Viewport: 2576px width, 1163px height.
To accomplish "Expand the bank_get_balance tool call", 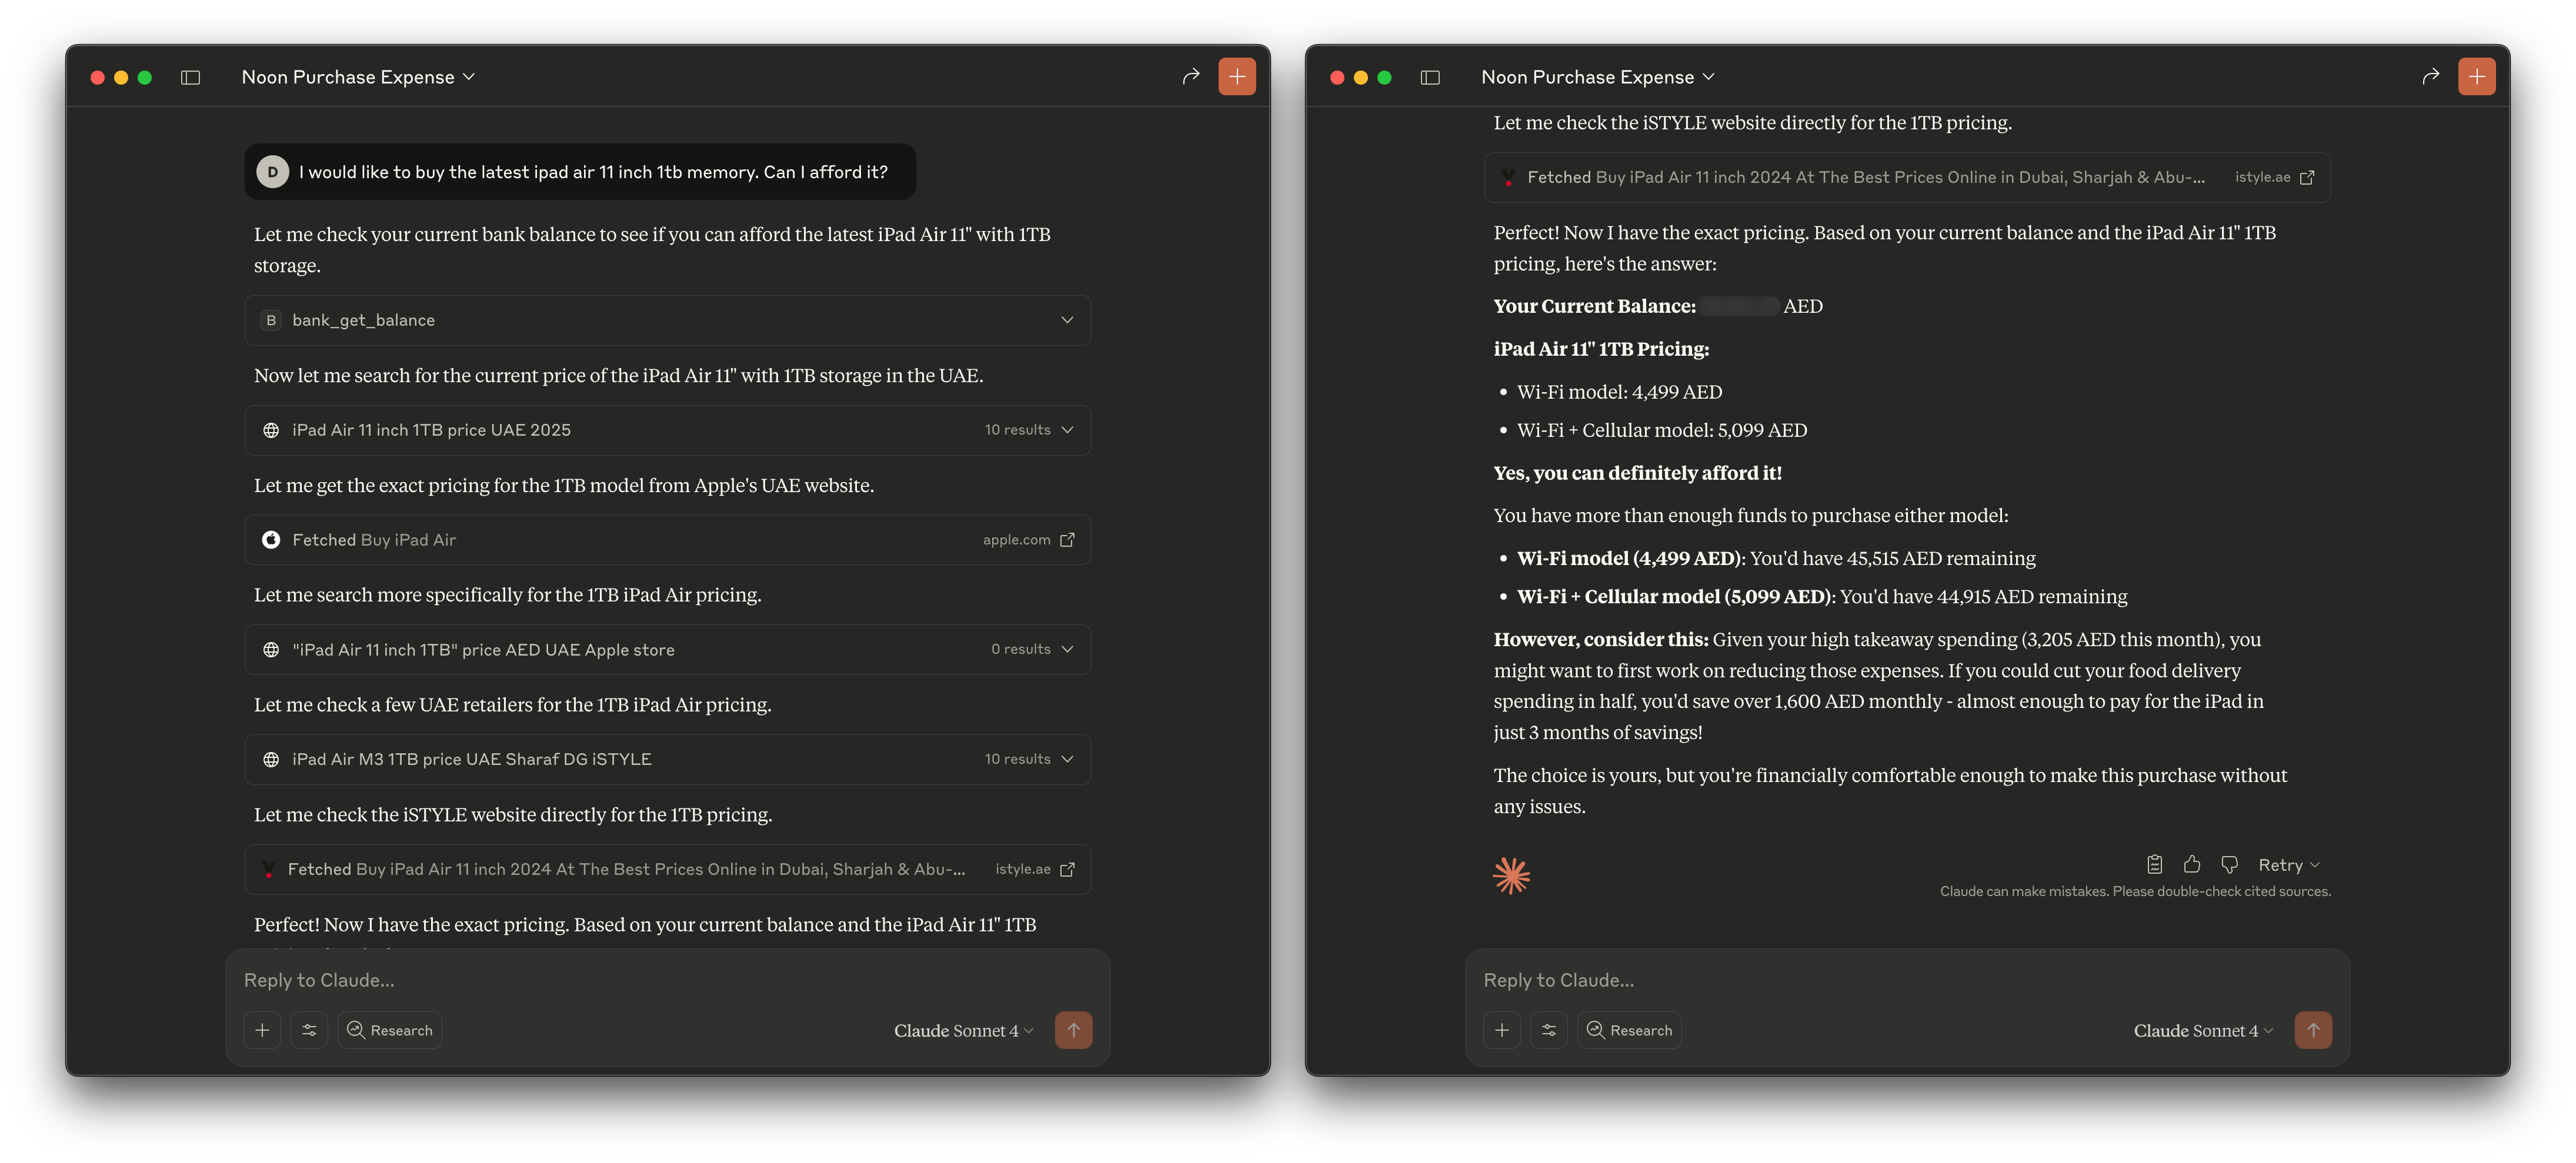I will click(1067, 320).
